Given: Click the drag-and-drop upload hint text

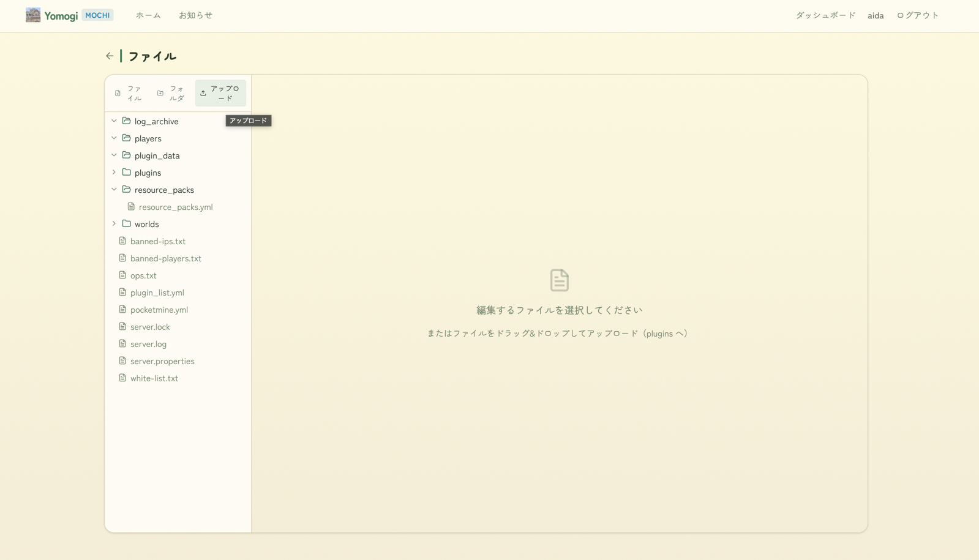Looking at the screenshot, I should click(558, 334).
